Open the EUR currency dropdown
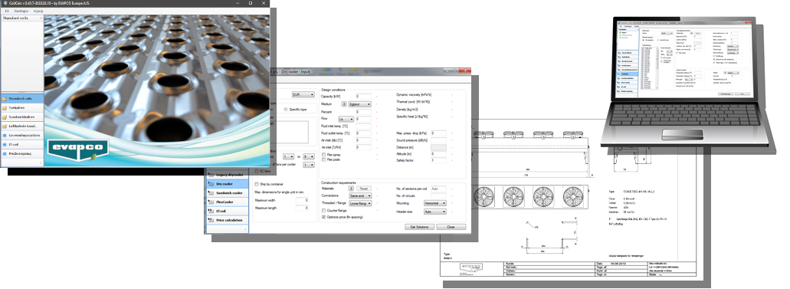The height and width of the screenshot is (289, 790). click(x=303, y=94)
